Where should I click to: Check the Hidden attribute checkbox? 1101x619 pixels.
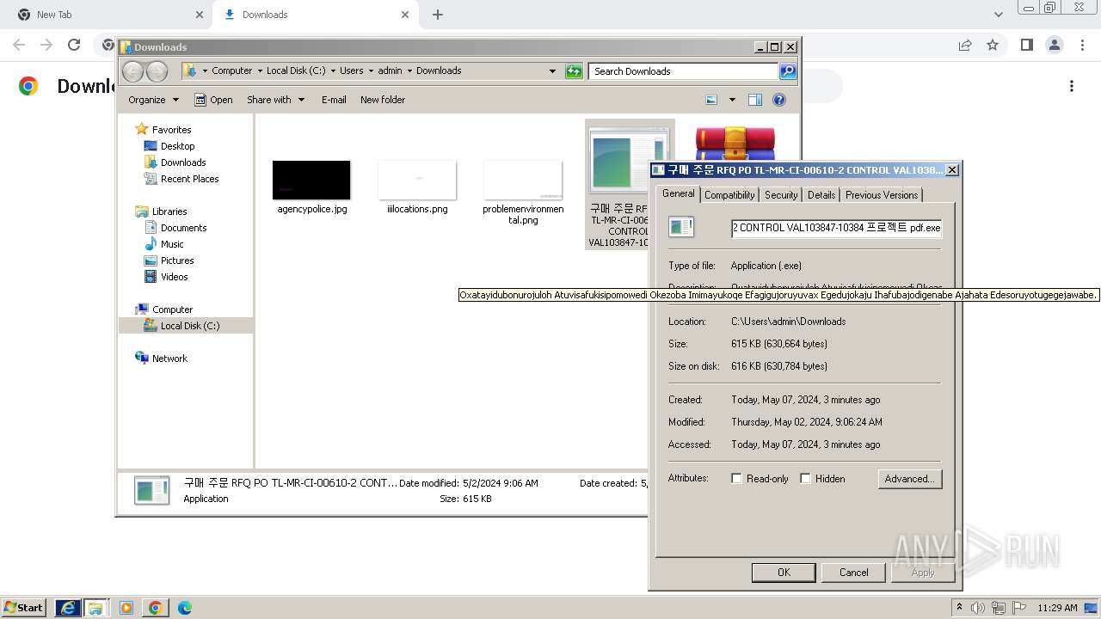tap(805, 479)
